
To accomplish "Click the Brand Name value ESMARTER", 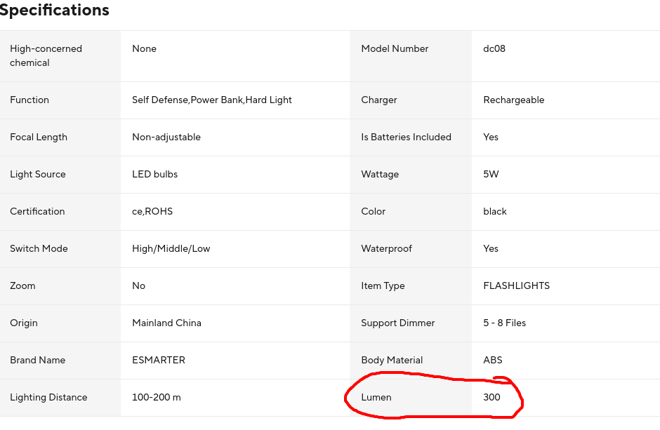I will pyautogui.click(x=159, y=361).
